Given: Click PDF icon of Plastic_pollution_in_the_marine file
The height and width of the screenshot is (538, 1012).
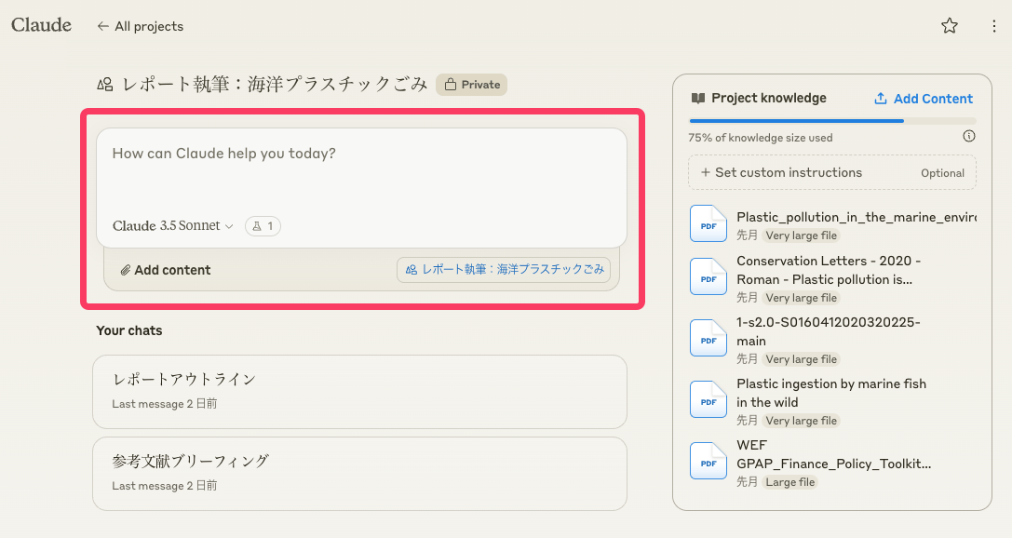Looking at the screenshot, I should click(708, 224).
